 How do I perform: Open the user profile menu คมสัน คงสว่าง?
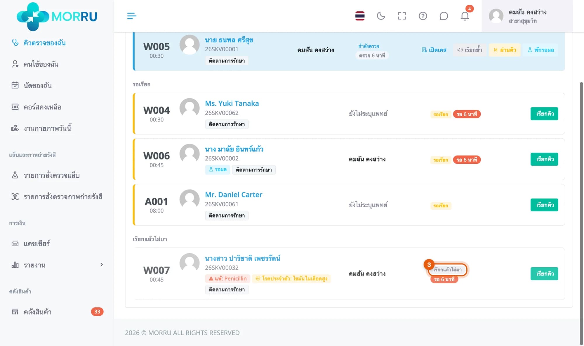click(x=527, y=16)
